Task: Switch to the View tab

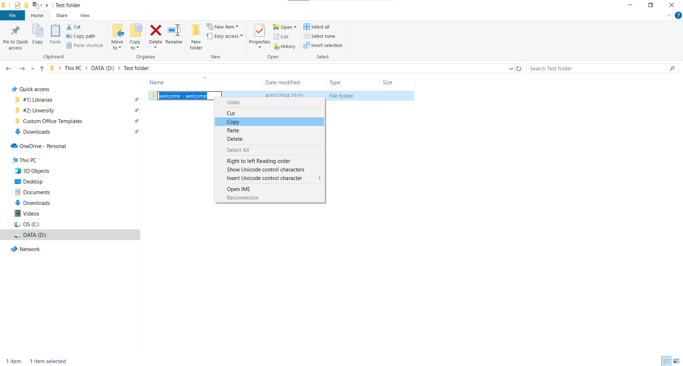Action: pos(85,15)
